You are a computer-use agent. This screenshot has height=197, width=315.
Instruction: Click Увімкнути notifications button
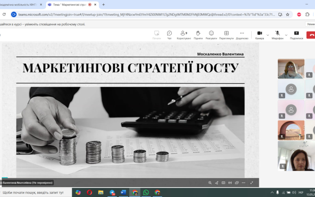coord(311,24)
